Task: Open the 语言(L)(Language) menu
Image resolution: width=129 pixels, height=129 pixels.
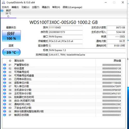Action: [72, 7]
